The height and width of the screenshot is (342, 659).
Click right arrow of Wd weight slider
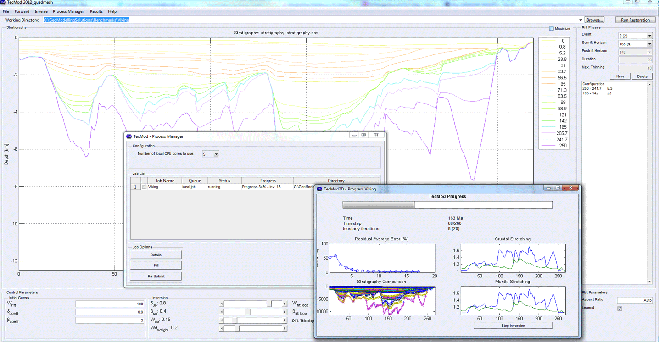point(284,328)
